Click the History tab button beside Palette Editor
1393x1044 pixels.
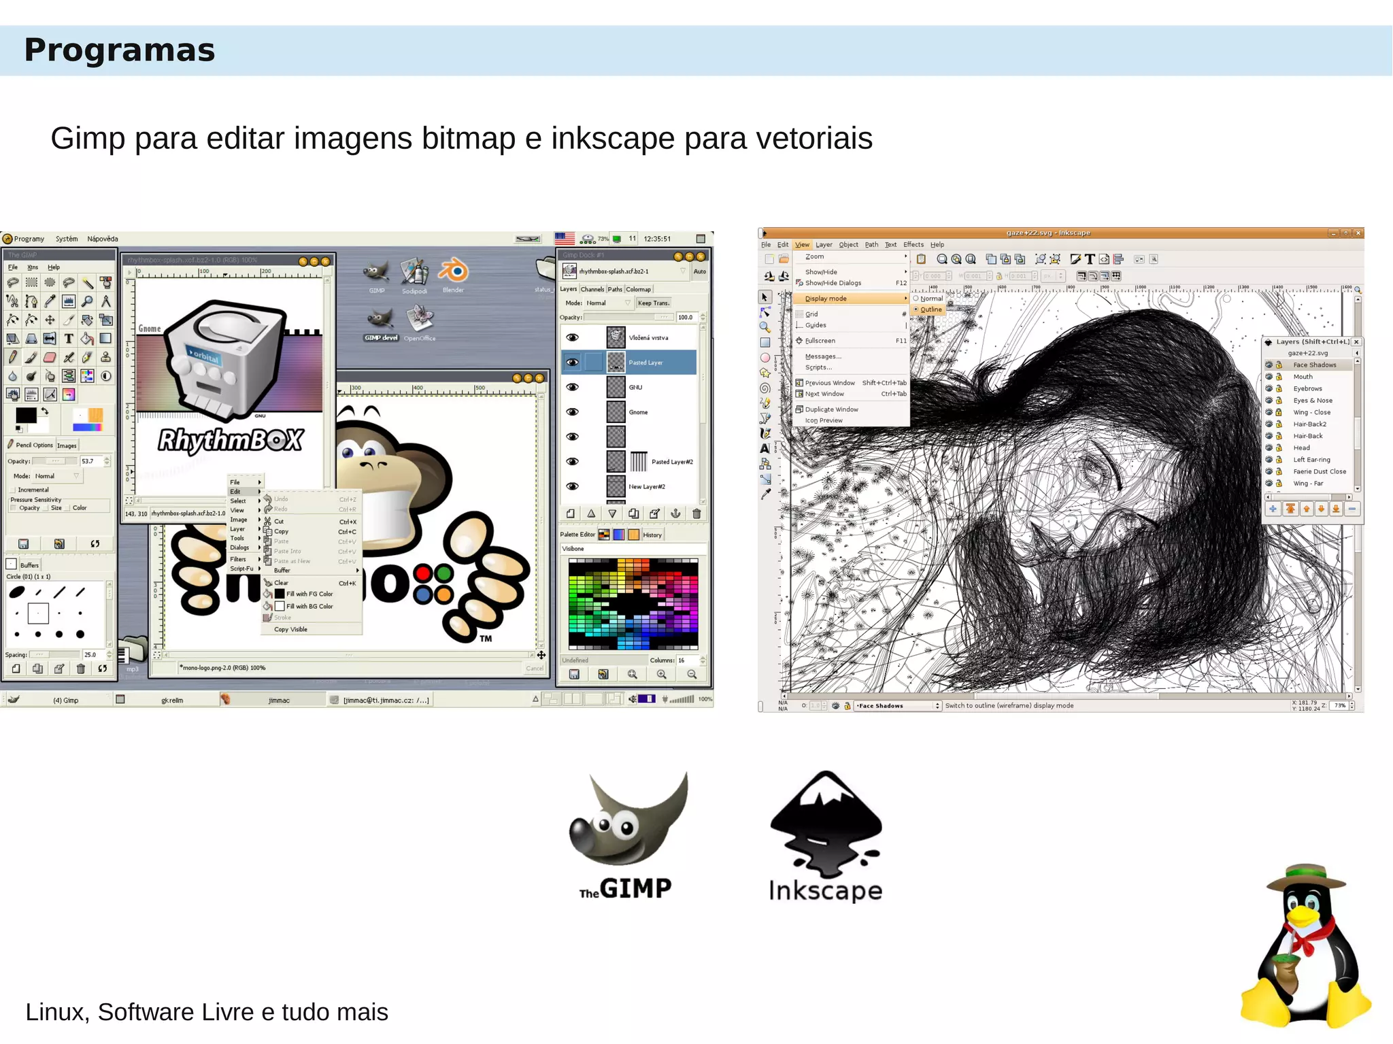[652, 535]
